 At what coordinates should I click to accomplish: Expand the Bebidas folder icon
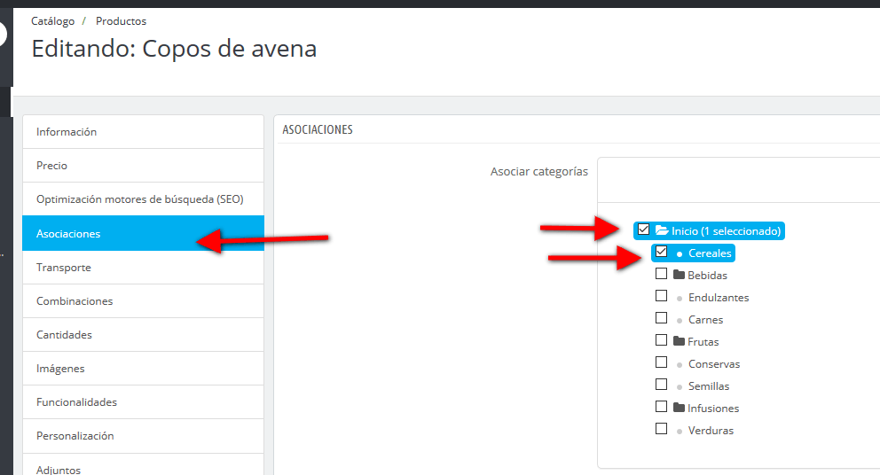tap(680, 275)
